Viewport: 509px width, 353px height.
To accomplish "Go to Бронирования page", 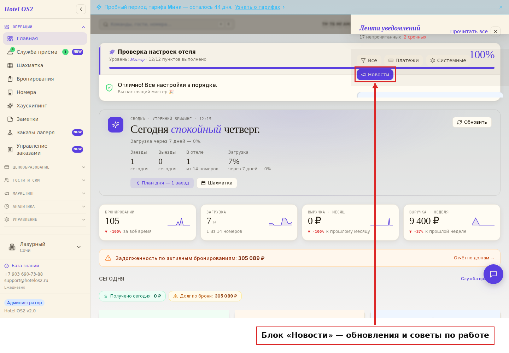I will click(45, 79).
